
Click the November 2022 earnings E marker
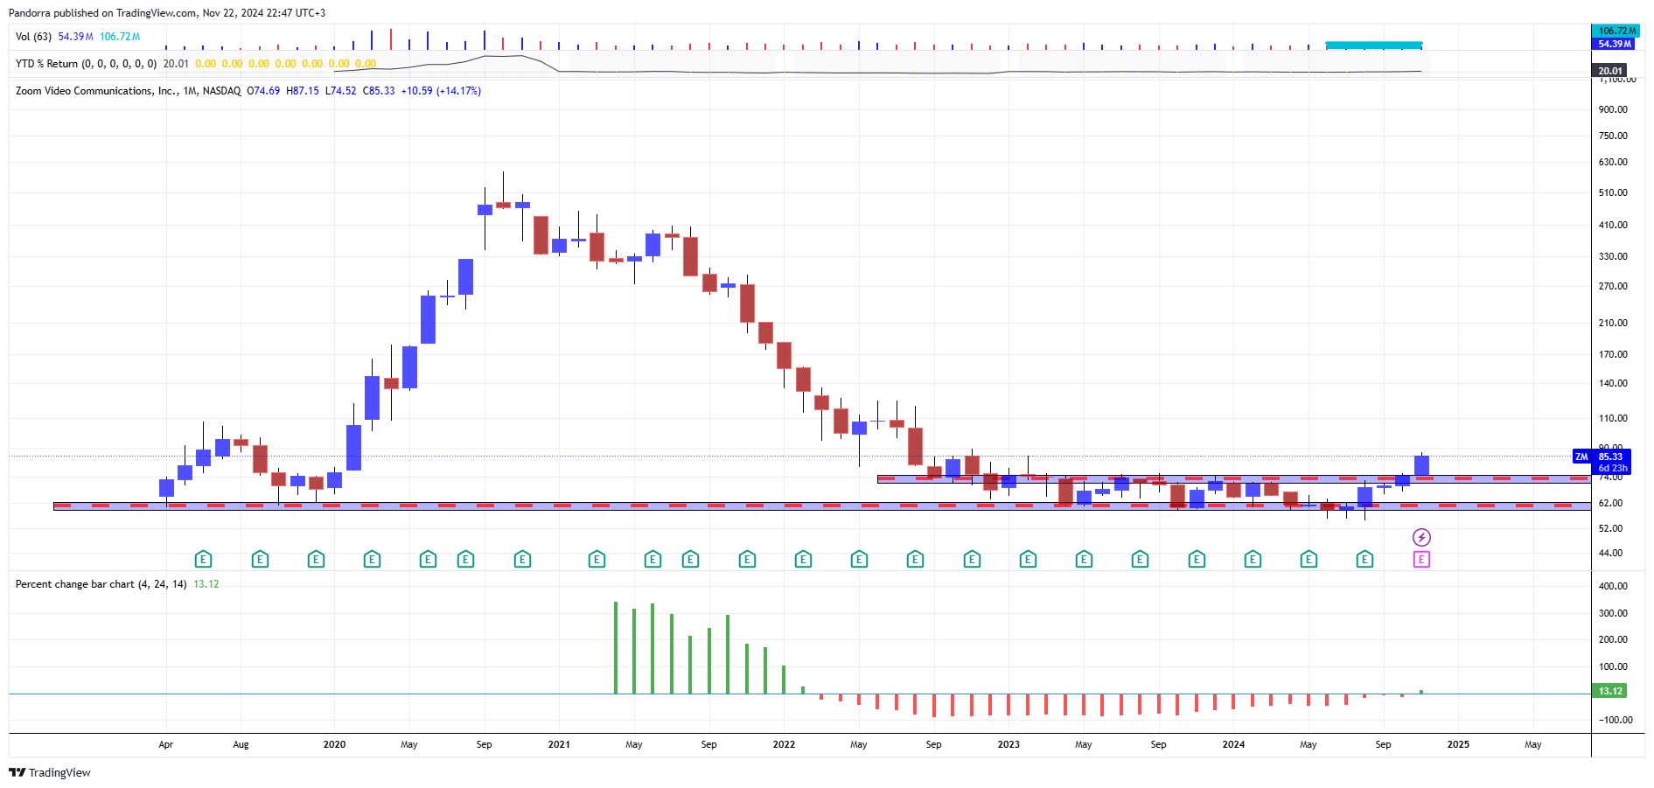[x=972, y=559]
